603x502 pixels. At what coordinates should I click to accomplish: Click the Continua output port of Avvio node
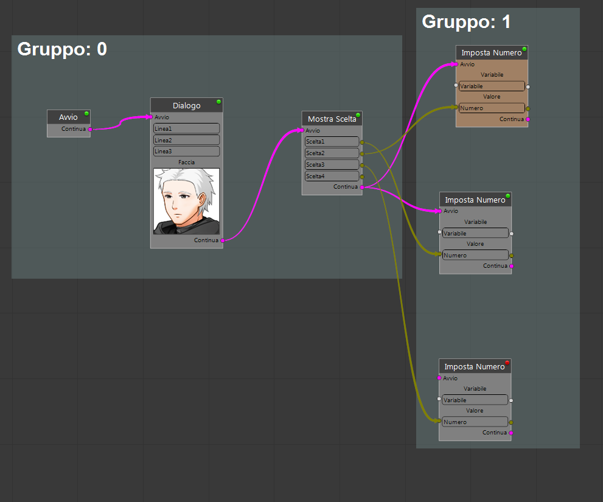click(90, 129)
